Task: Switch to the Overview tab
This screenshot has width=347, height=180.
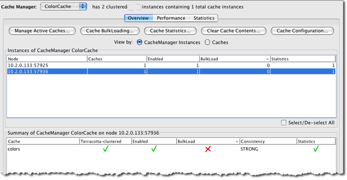Action: (x=138, y=18)
